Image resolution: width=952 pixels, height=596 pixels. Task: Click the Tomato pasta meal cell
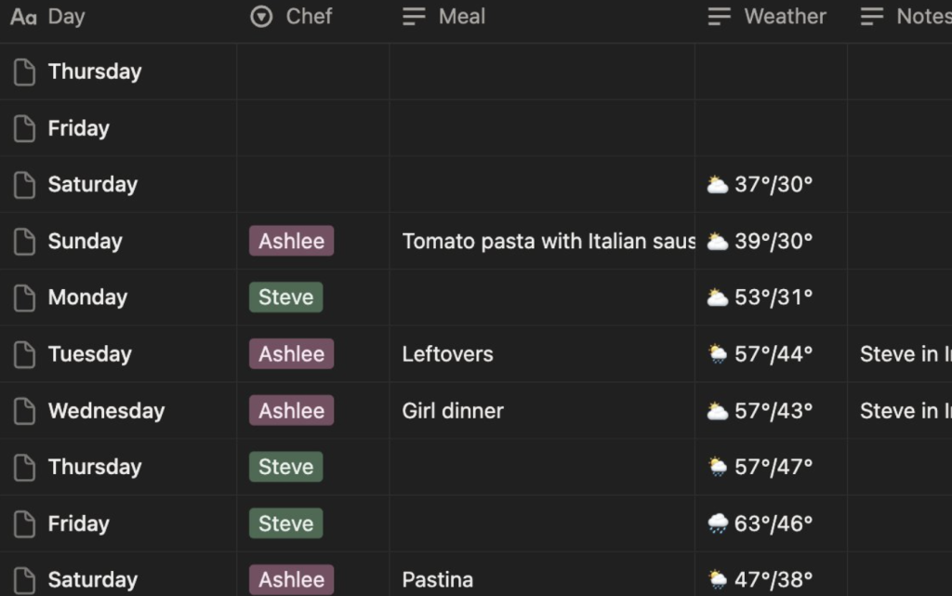pyautogui.click(x=549, y=242)
